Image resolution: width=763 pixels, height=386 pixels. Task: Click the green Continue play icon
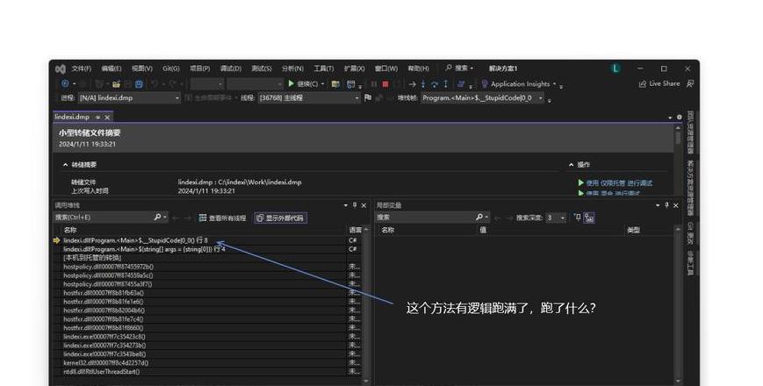click(x=291, y=83)
